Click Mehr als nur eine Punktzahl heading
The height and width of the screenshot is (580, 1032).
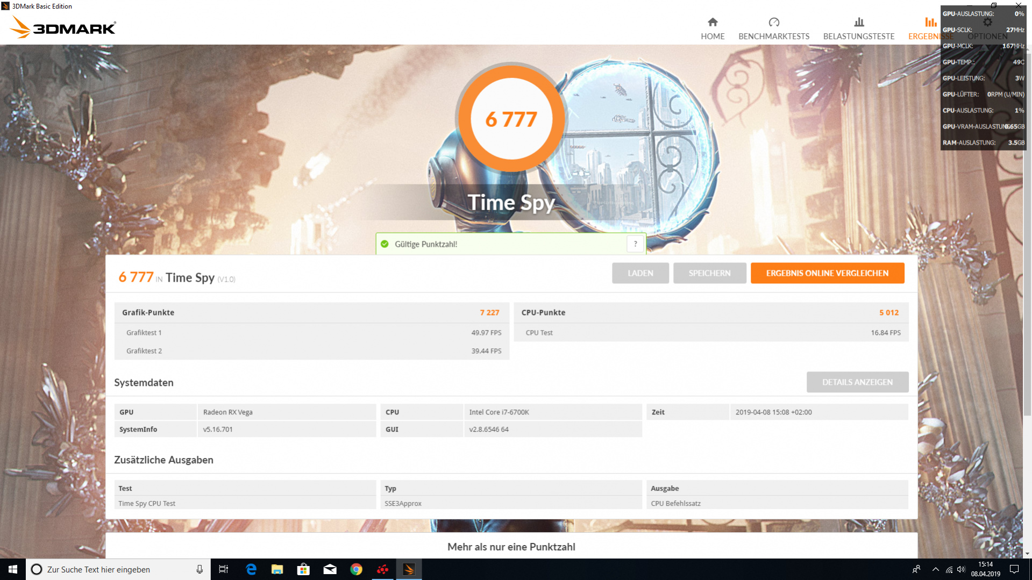coord(511,547)
